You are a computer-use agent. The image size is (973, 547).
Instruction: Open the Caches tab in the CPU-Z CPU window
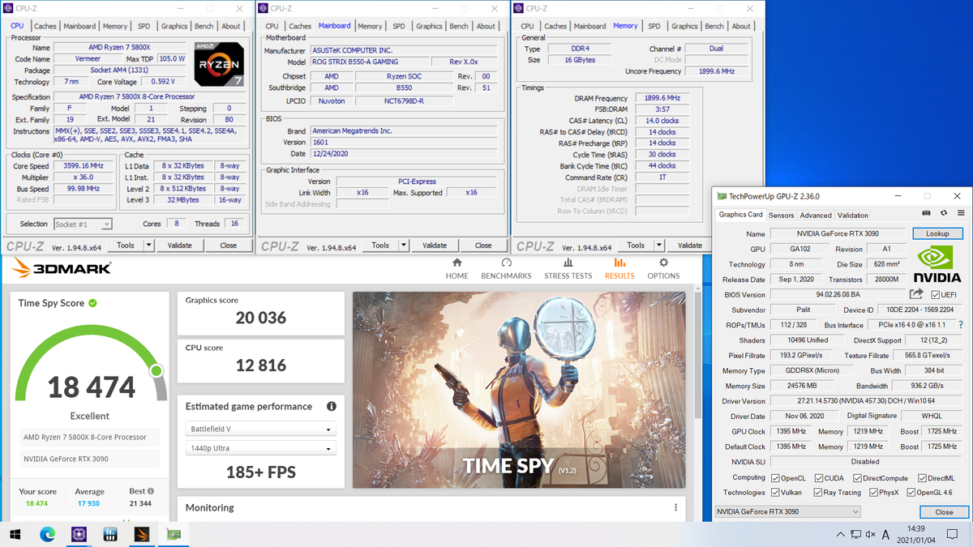[x=45, y=26]
